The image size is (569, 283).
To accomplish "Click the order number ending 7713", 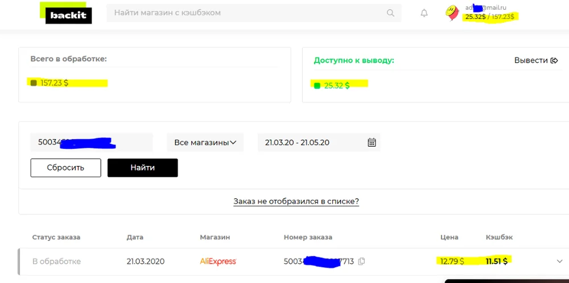I will click(x=319, y=261).
